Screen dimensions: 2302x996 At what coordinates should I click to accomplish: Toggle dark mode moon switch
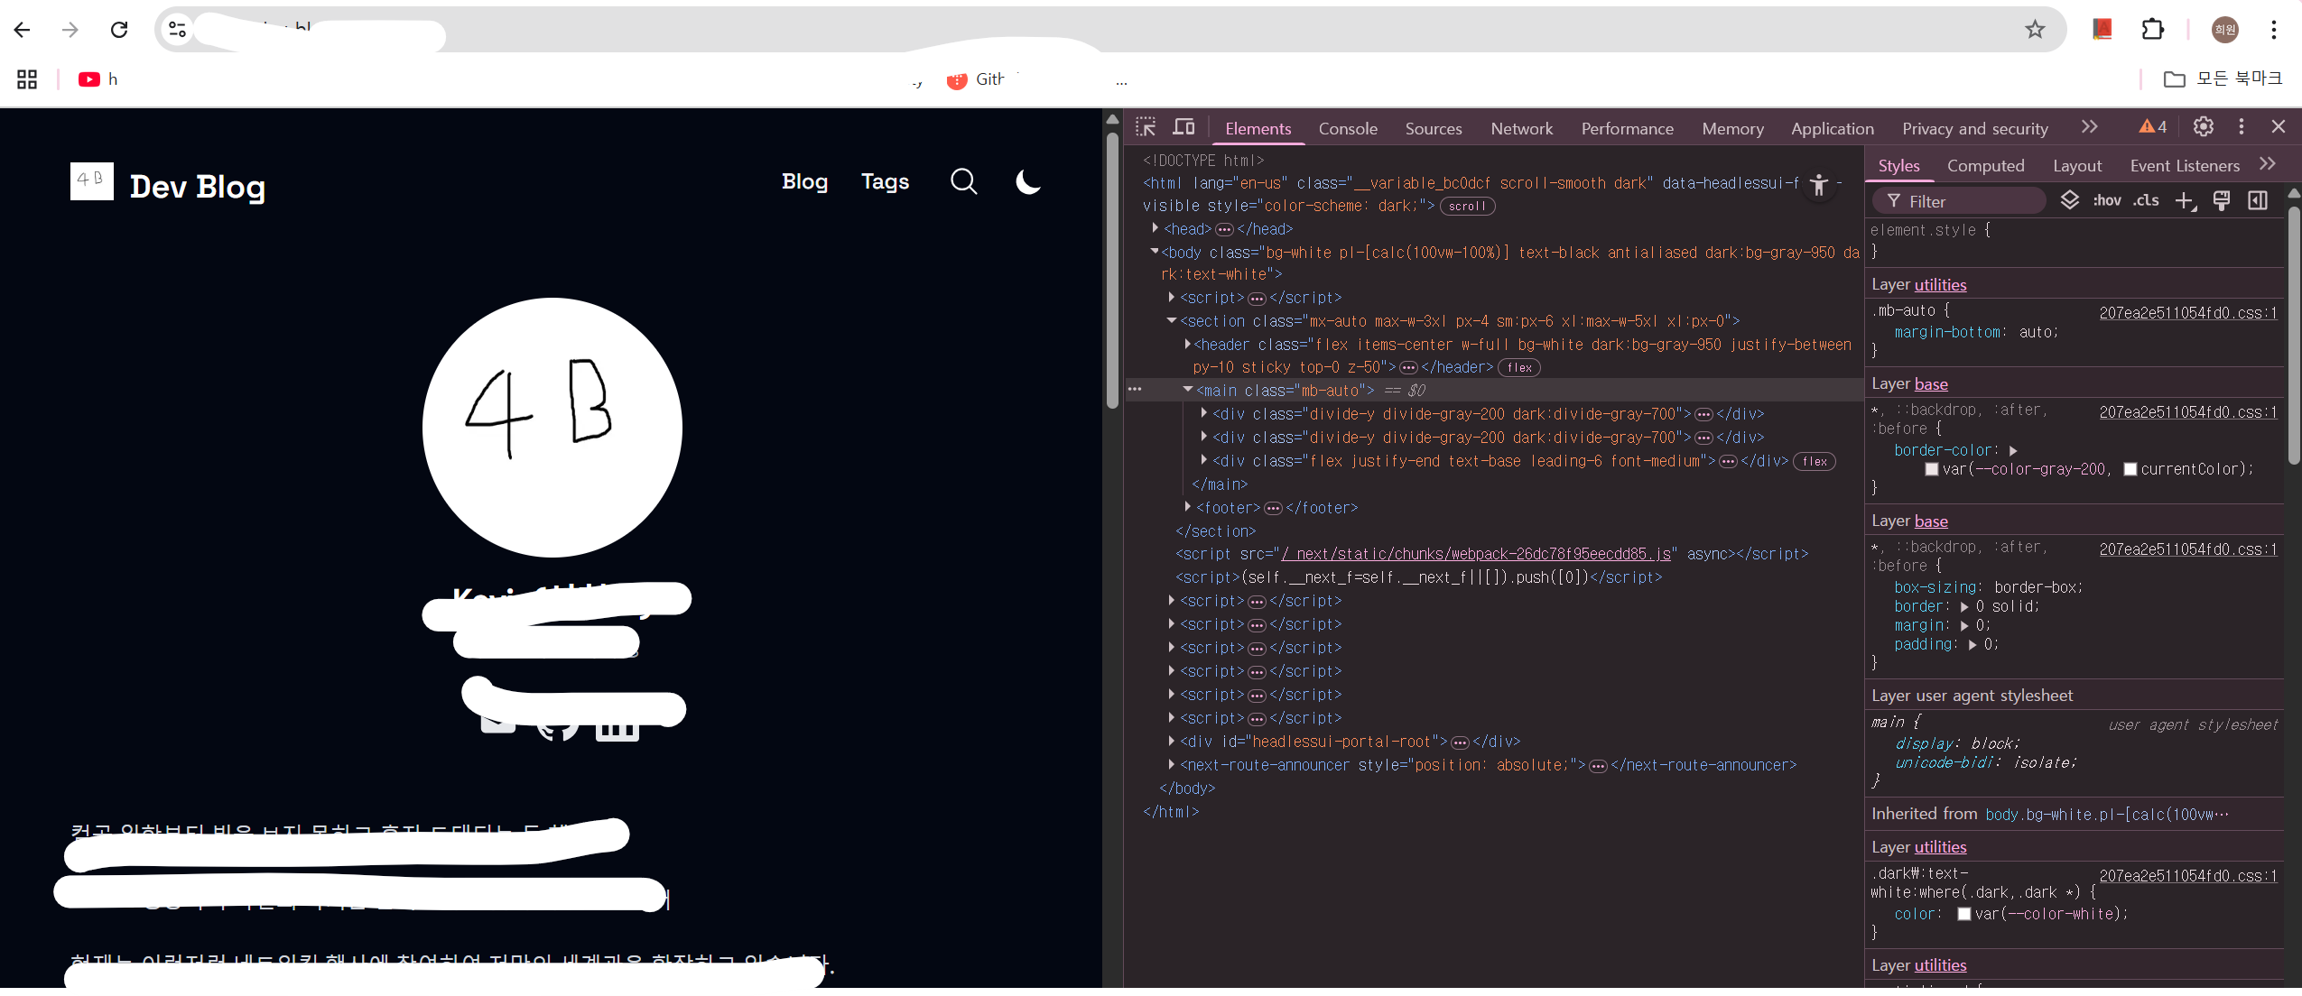(1027, 182)
